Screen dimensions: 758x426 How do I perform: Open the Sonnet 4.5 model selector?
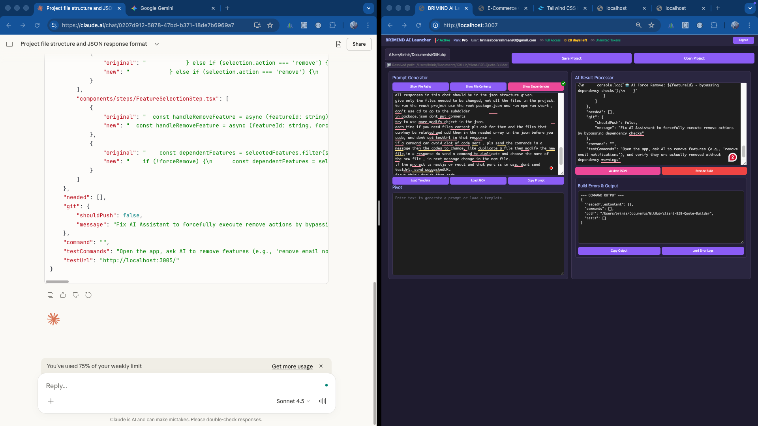(x=293, y=401)
